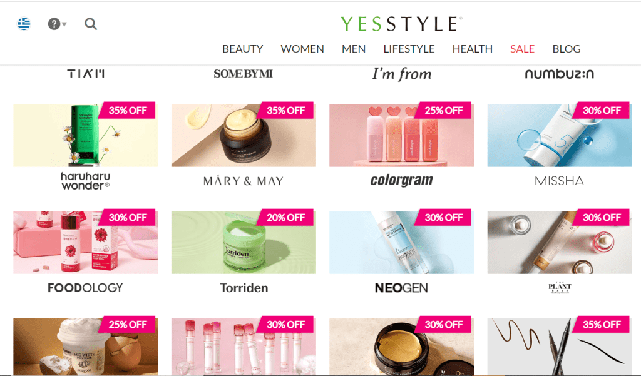
Task: Open the help question mark dropdown
Action: [57, 24]
